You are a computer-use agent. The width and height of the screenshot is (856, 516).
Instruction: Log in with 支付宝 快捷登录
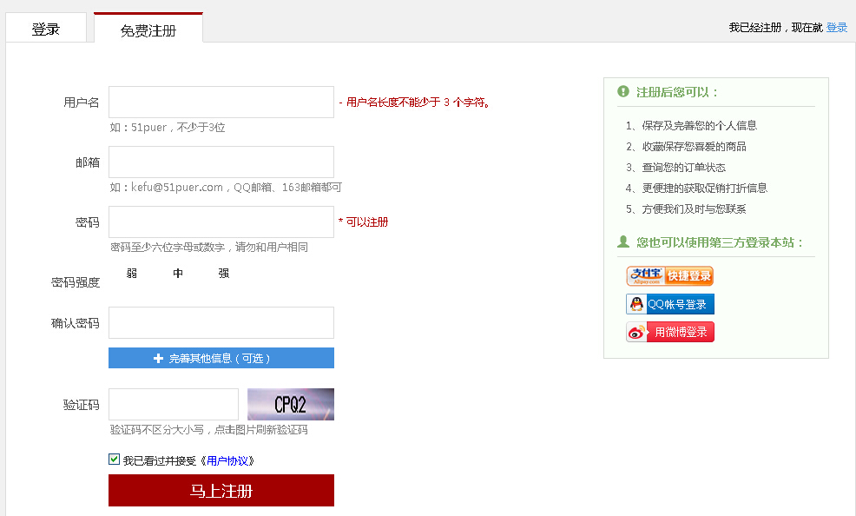click(x=670, y=275)
